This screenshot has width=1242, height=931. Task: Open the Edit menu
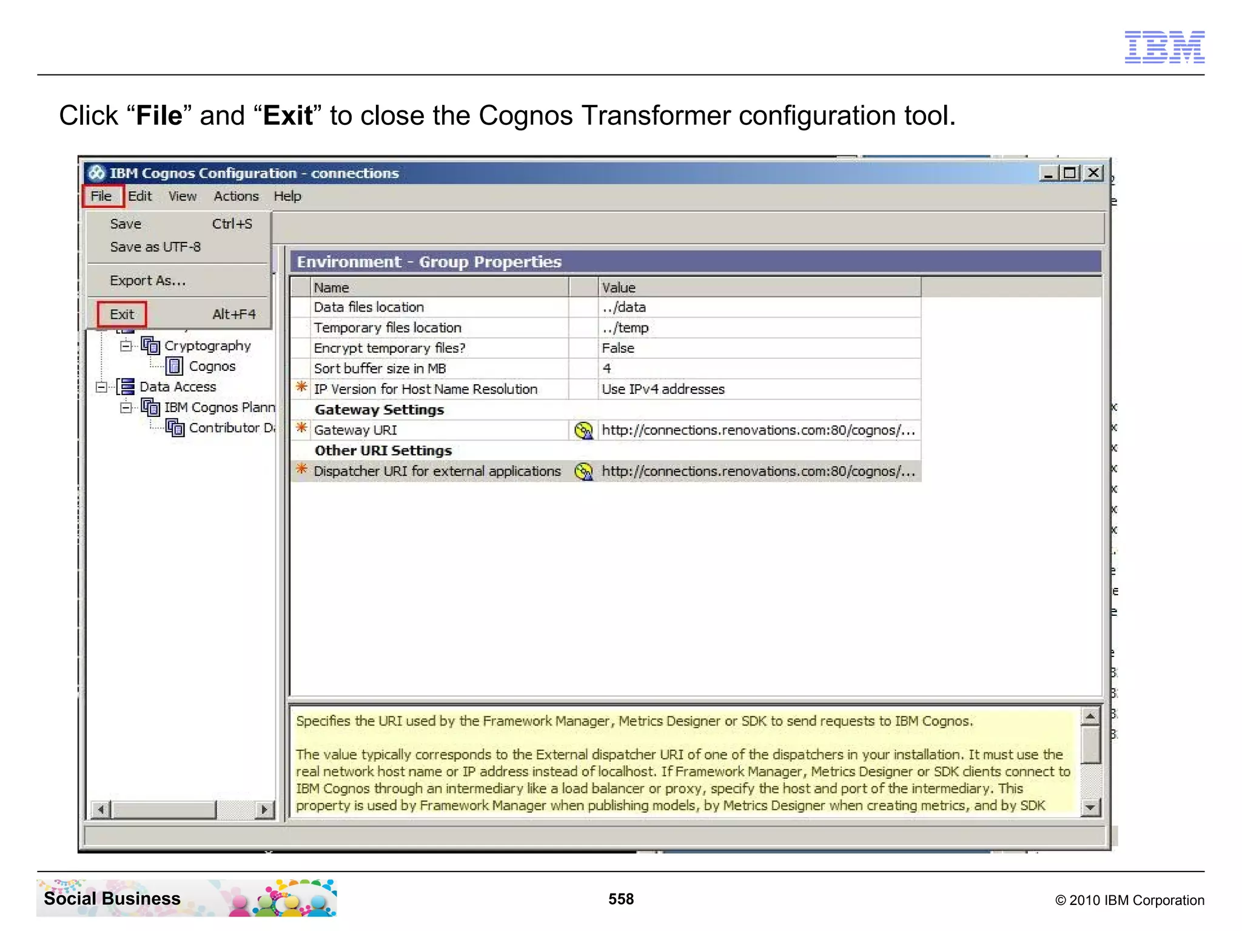click(139, 196)
